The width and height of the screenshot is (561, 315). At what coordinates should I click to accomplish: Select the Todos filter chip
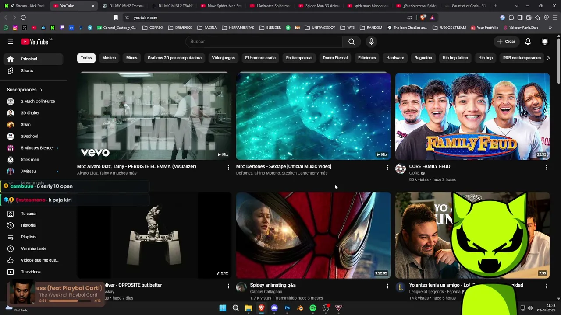(x=86, y=58)
